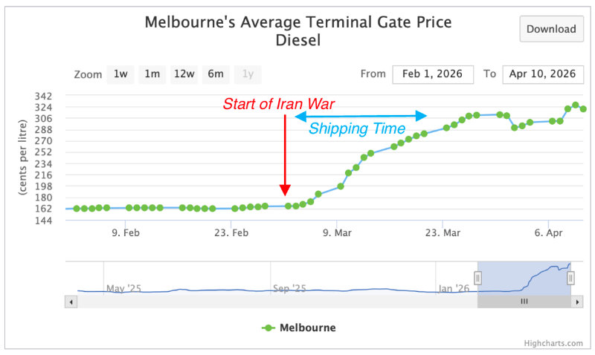
Task: Select the 1y zoom range
Action: pos(248,74)
